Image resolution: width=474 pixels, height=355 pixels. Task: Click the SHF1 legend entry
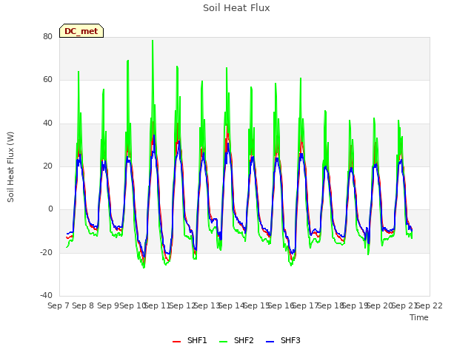tap(190, 340)
